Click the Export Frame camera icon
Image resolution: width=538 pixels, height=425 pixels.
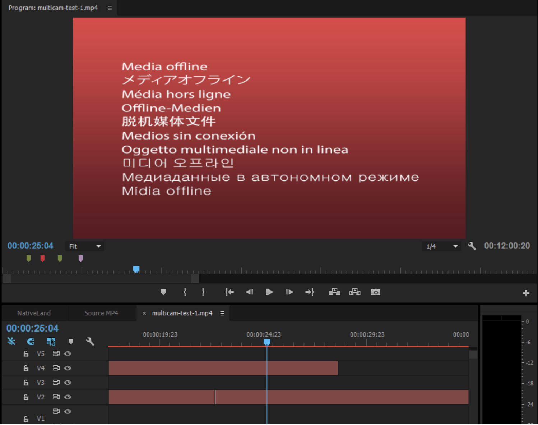click(x=375, y=292)
